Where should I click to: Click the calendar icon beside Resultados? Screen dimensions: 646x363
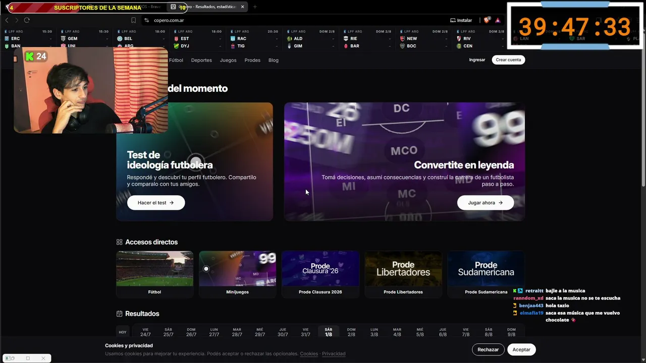click(120, 314)
